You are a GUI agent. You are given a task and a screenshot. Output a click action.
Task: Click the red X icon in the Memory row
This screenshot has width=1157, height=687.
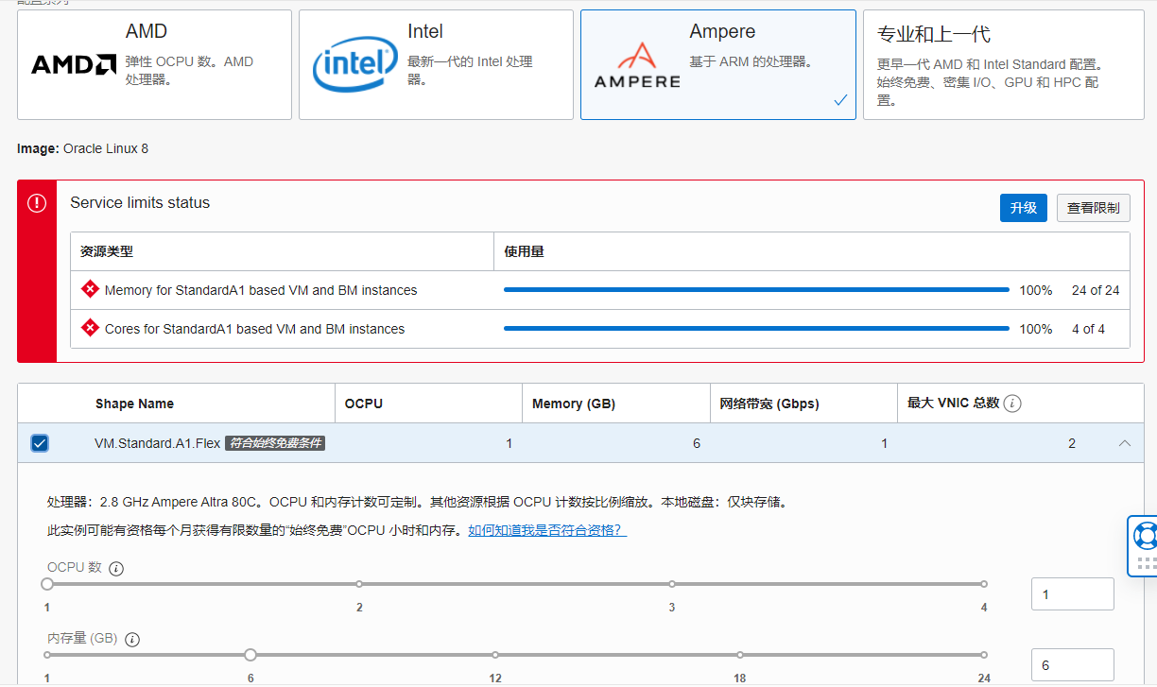(x=90, y=289)
